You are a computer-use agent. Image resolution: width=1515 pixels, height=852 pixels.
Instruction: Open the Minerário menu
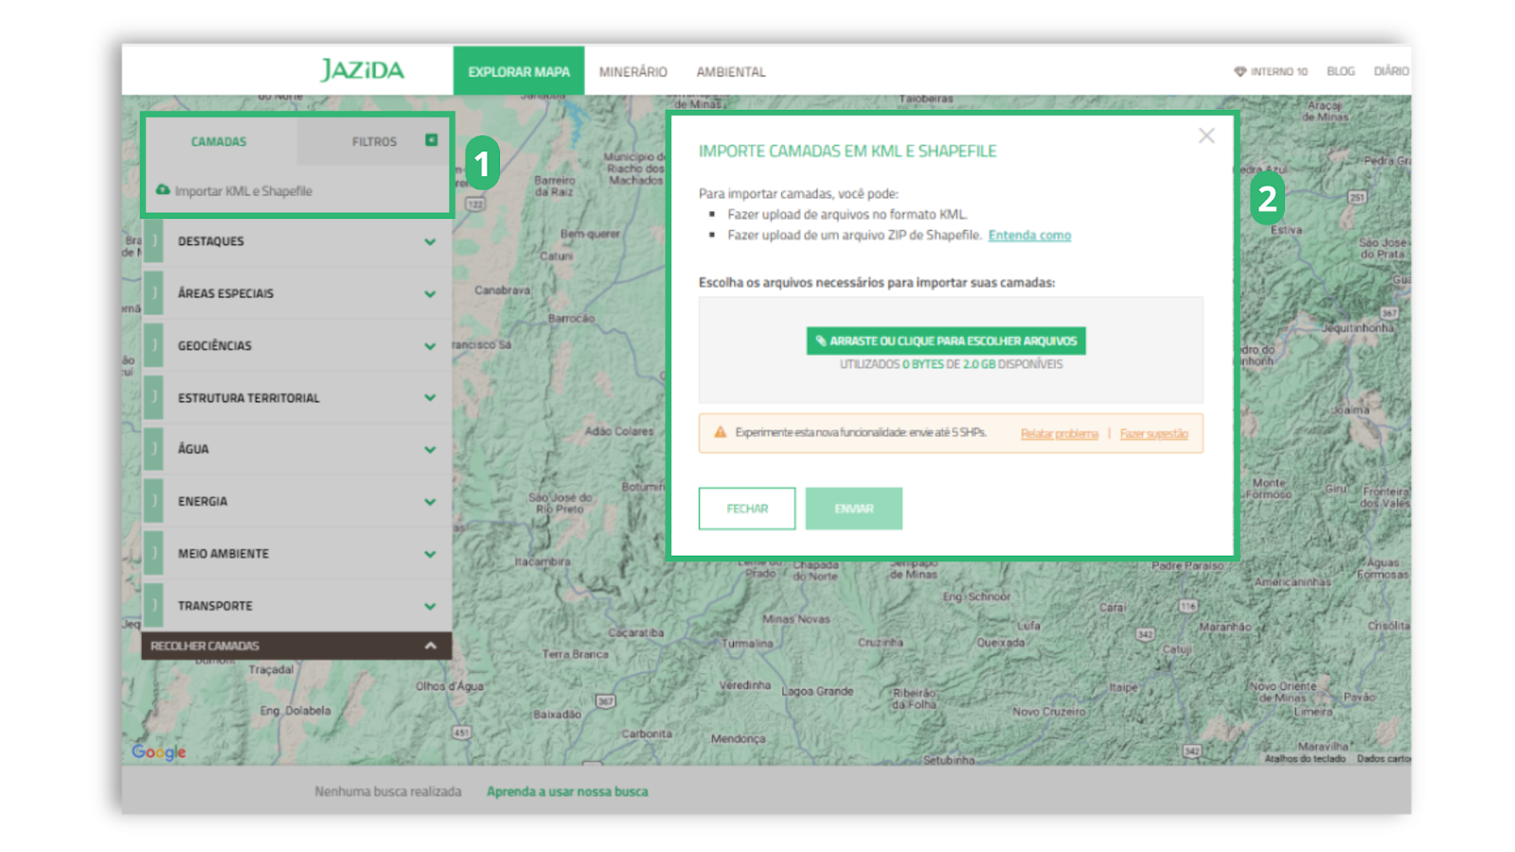(x=633, y=72)
